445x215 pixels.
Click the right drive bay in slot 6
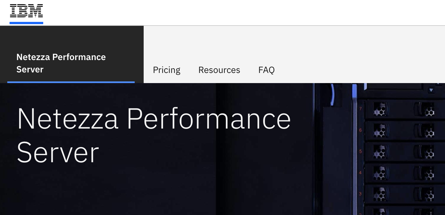(x=426, y=132)
